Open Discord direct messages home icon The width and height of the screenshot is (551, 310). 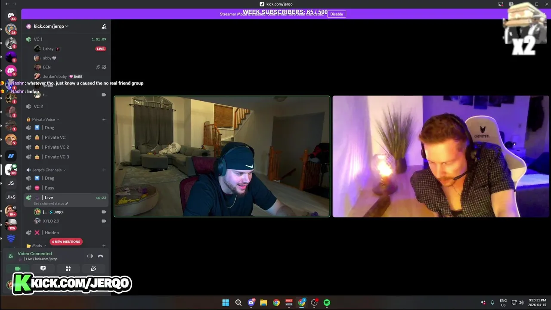click(11, 15)
